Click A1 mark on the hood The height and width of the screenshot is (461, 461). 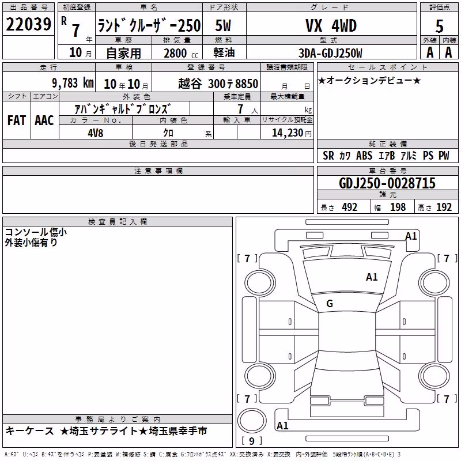(372, 277)
